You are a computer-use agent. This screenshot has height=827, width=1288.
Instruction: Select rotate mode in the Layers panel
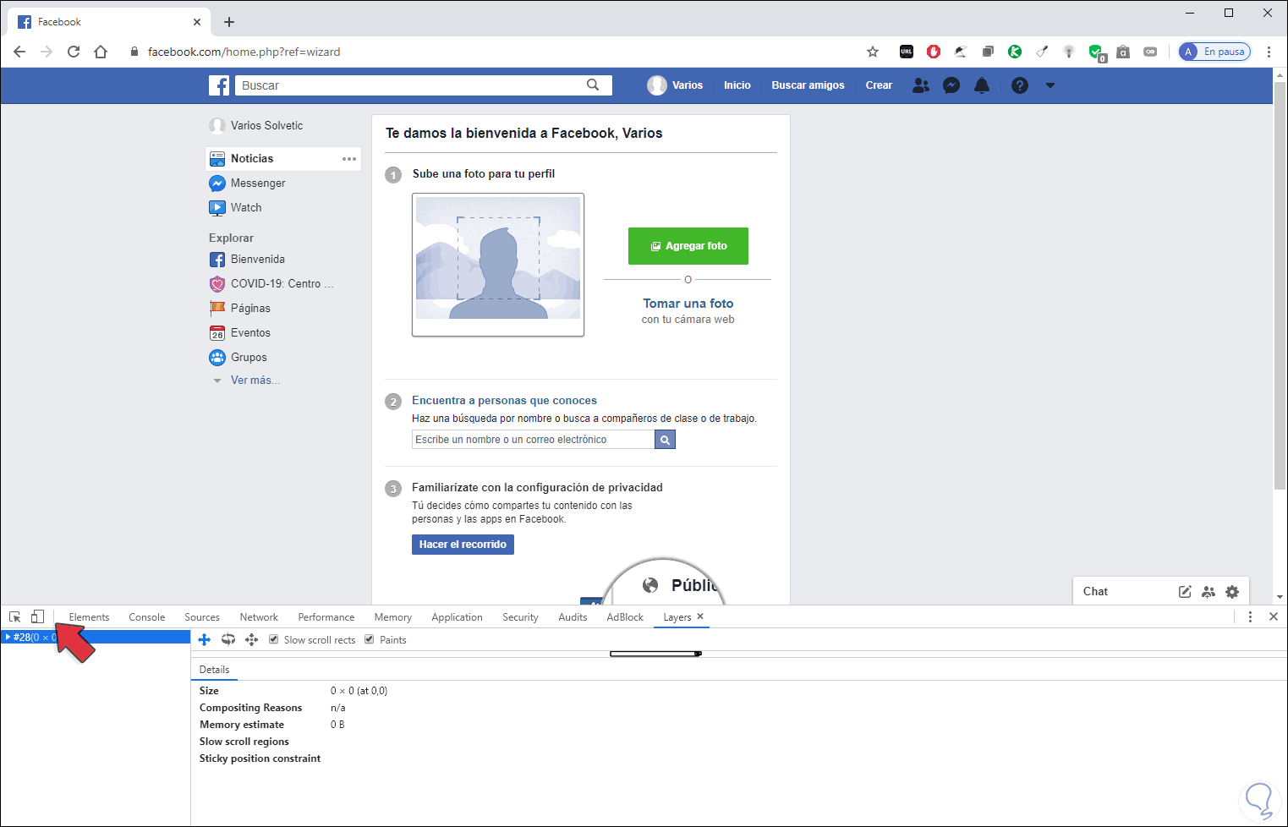(x=227, y=640)
